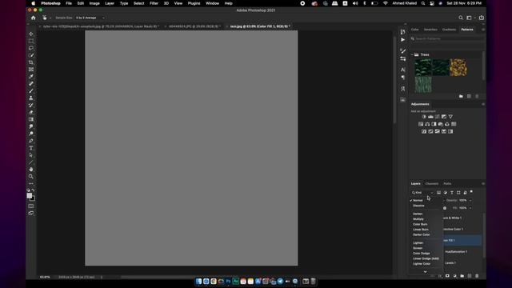Viewport: 512px width, 288px height.
Task: Select the Eyedropper tool in the toolbox
Action: tap(31, 77)
